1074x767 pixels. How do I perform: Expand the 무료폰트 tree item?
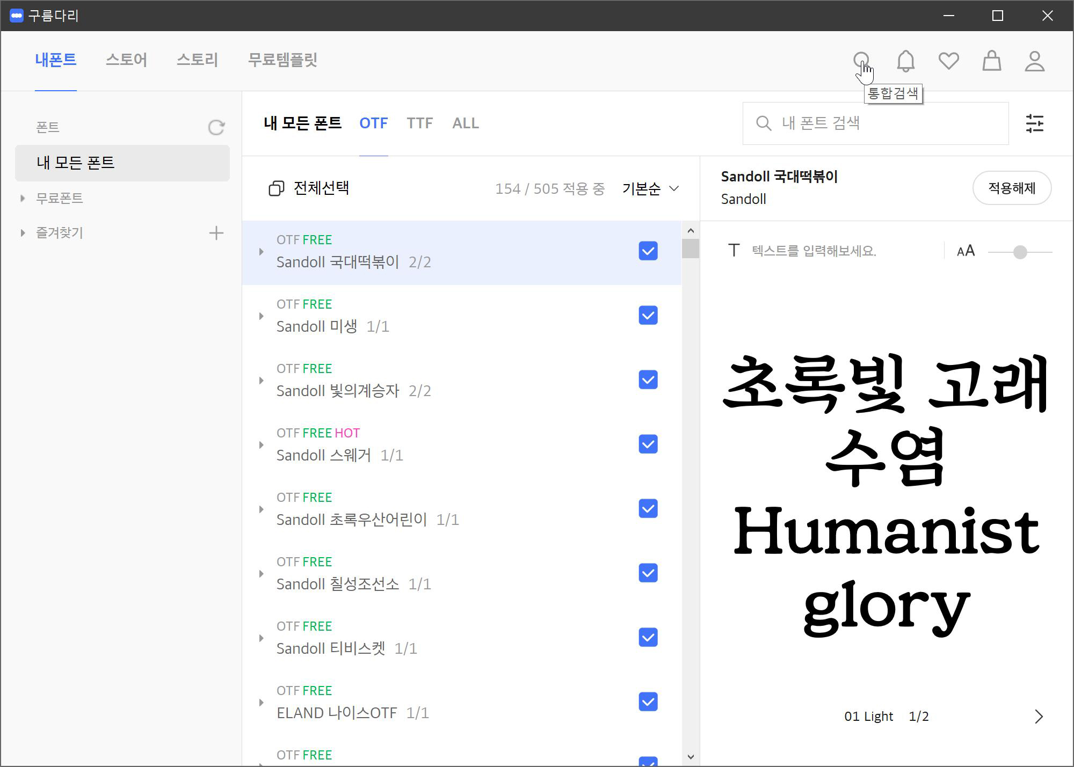click(x=23, y=199)
